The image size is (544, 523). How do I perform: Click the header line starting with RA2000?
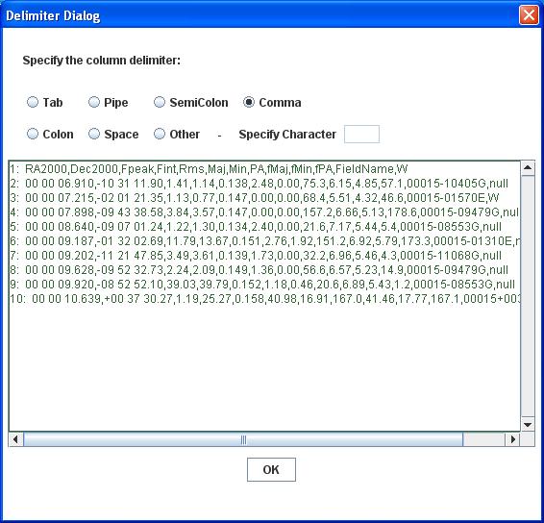tap(209, 169)
